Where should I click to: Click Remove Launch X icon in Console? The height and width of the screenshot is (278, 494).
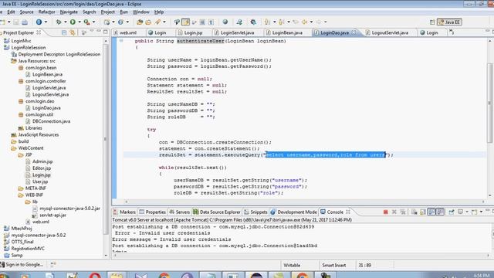[x=394, y=212]
